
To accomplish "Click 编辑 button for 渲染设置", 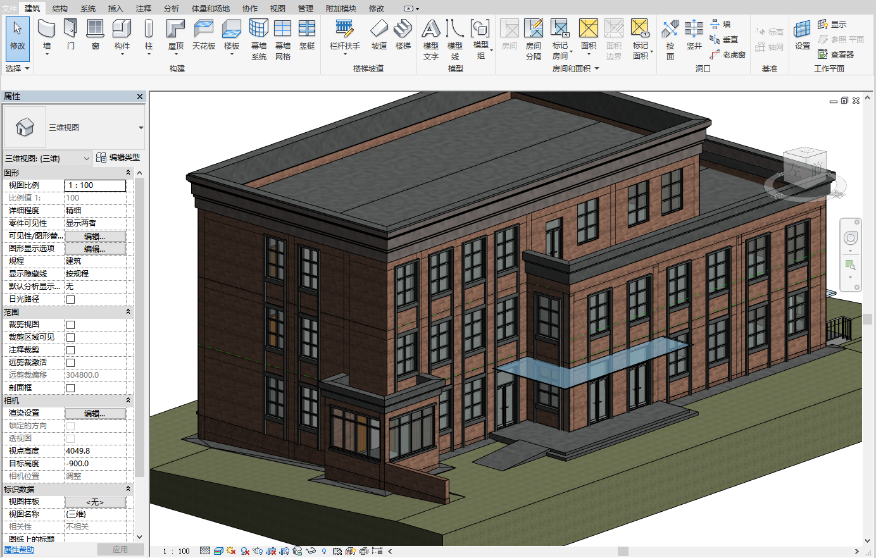I will (95, 413).
